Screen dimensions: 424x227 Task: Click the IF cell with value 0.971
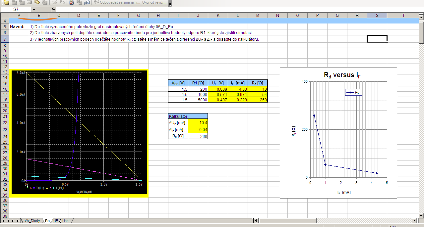tap(238, 94)
